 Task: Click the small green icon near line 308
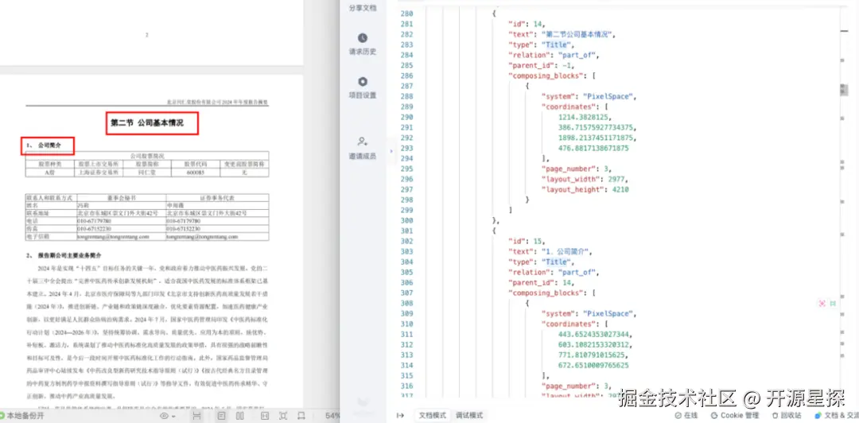pyautogui.click(x=833, y=303)
